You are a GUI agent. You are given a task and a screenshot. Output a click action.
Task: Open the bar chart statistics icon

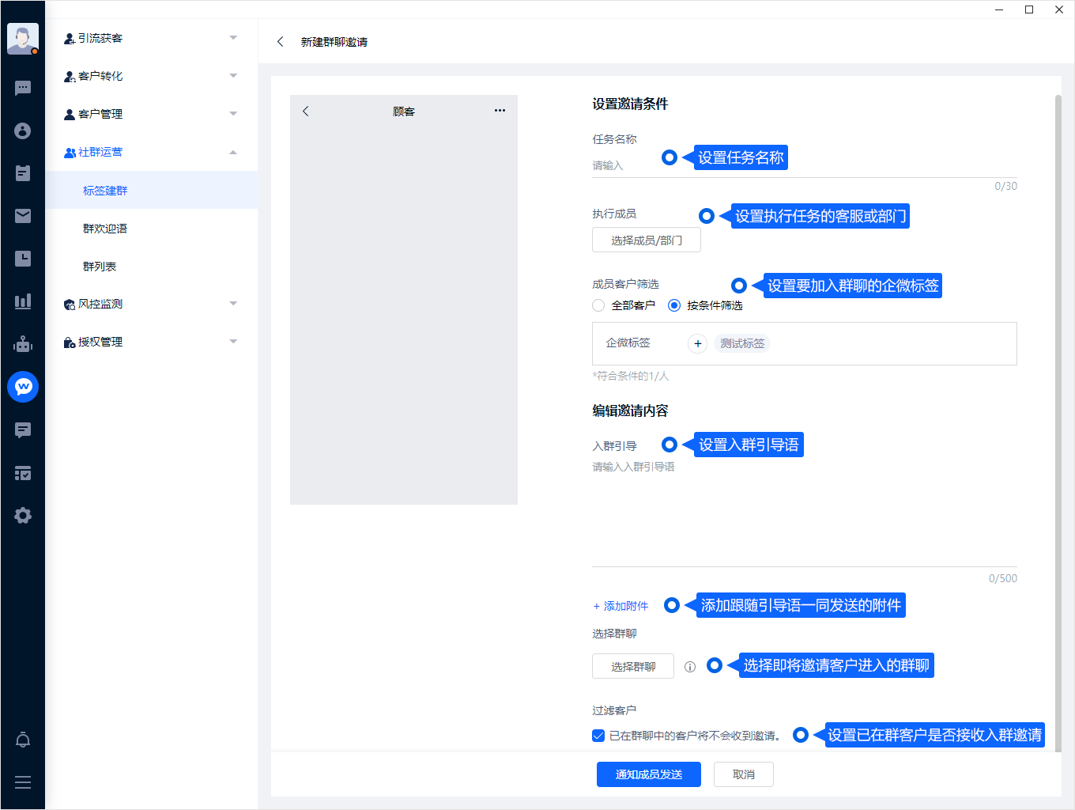[x=23, y=301]
